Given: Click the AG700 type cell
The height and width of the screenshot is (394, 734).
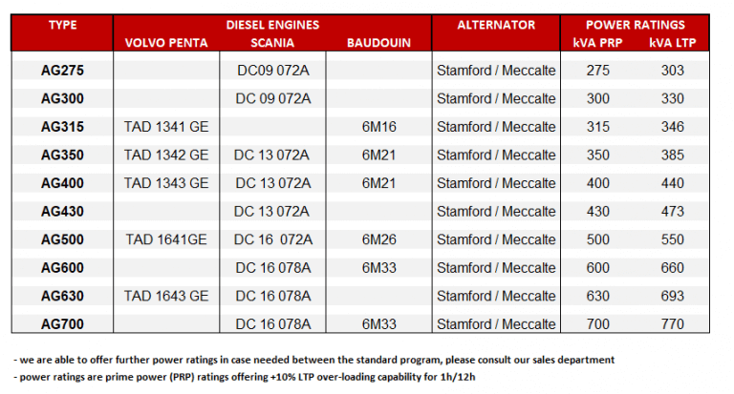Looking at the screenshot, I should click(62, 324).
